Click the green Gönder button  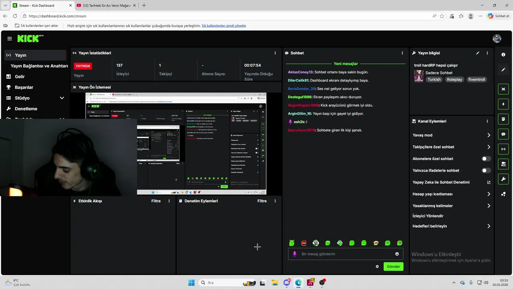coord(394,267)
